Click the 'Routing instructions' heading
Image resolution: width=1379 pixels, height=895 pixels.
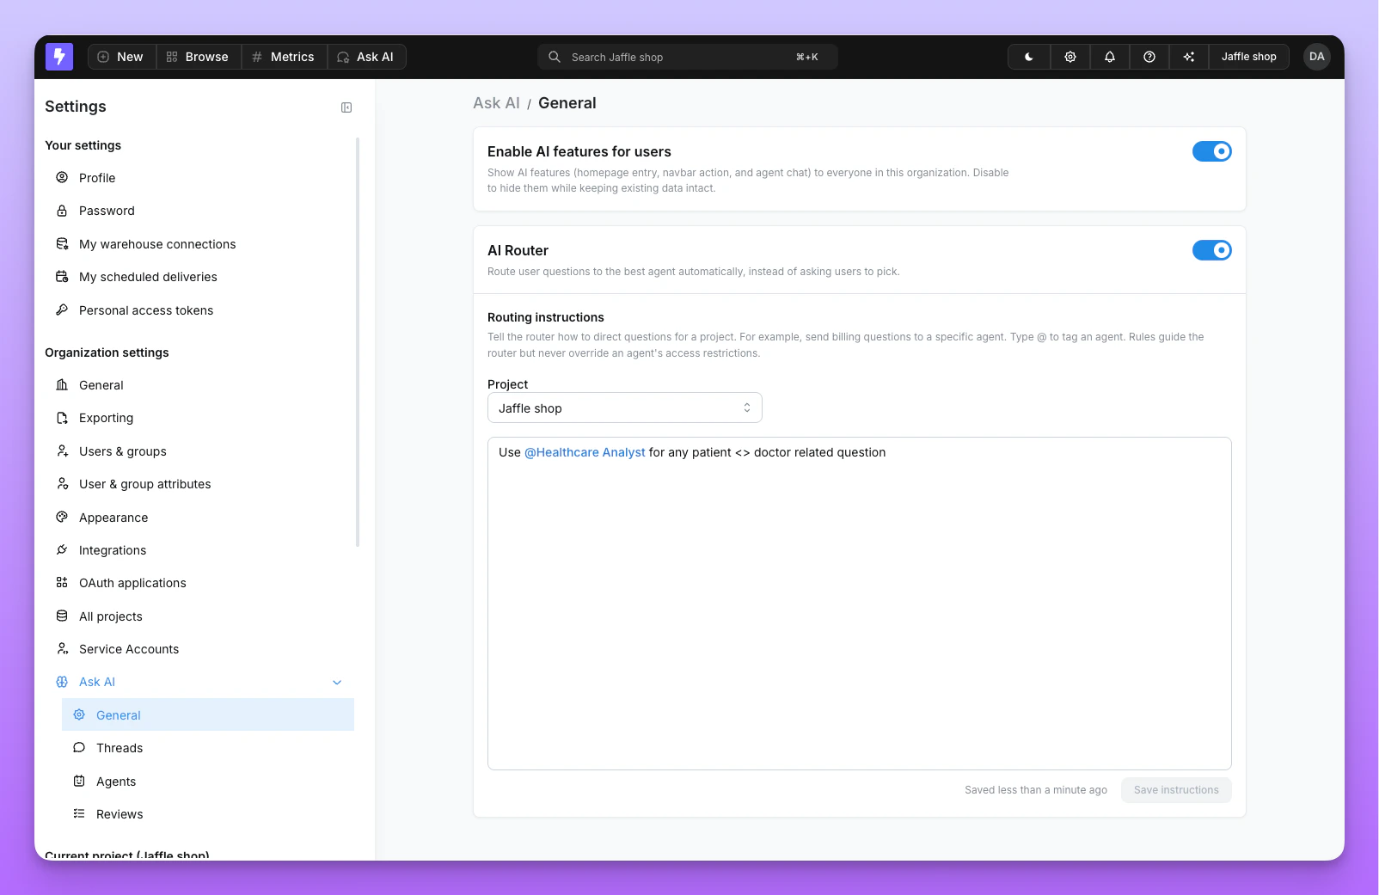(x=546, y=317)
